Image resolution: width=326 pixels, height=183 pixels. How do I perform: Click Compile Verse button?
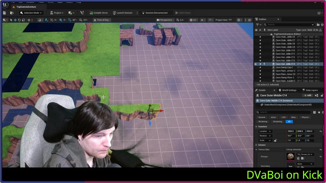(99, 13)
